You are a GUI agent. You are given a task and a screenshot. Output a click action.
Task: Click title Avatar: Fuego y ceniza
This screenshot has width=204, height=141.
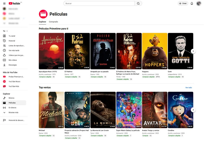150,130
